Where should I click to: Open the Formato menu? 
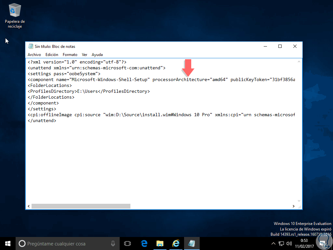pyautogui.click(x=70, y=55)
